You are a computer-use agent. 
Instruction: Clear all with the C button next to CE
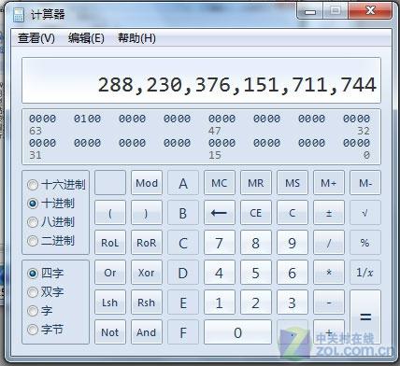(293, 213)
